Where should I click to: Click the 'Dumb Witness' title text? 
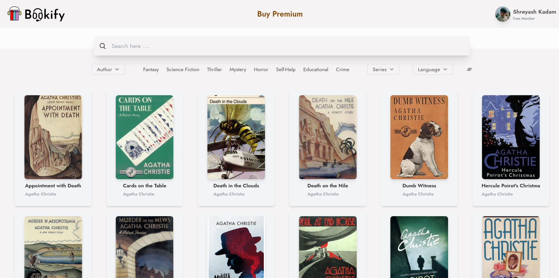[x=419, y=186]
